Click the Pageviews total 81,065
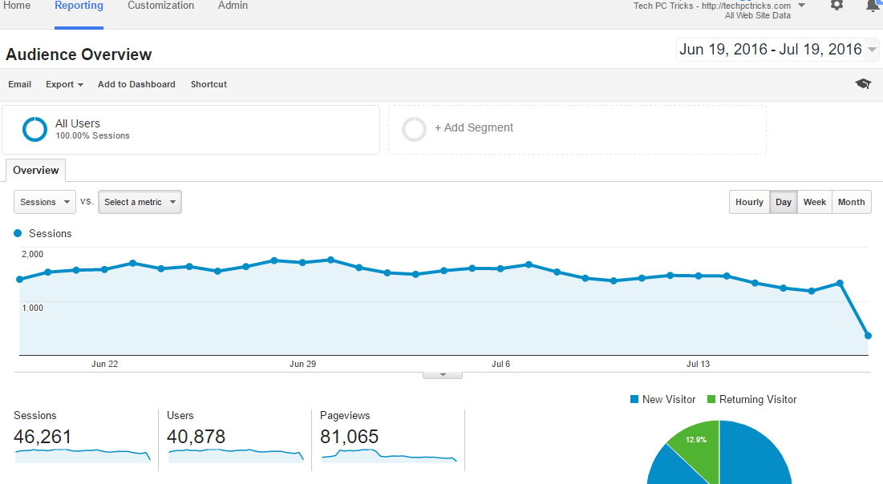This screenshot has width=883, height=484. 349,437
